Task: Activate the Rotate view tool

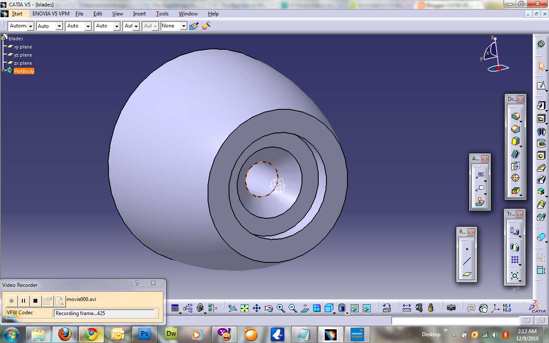Action: pyautogui.click(x=269, y=308)
